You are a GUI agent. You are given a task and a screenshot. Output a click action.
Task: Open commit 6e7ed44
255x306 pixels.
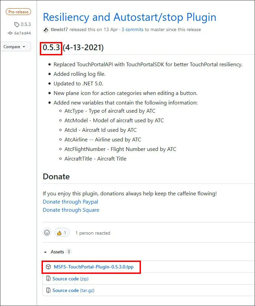click(x=22, y=33)
